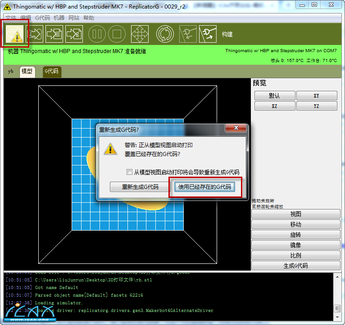Click the console scrollbar thumb
Viewport: 345px width, 325px height.
pyautogui.click(x=337, y=308)
